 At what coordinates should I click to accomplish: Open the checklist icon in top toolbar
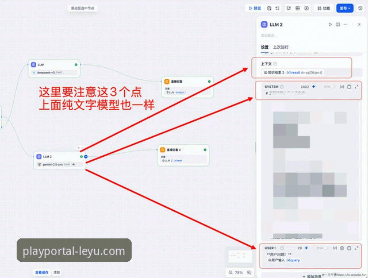tap(277, 8)
